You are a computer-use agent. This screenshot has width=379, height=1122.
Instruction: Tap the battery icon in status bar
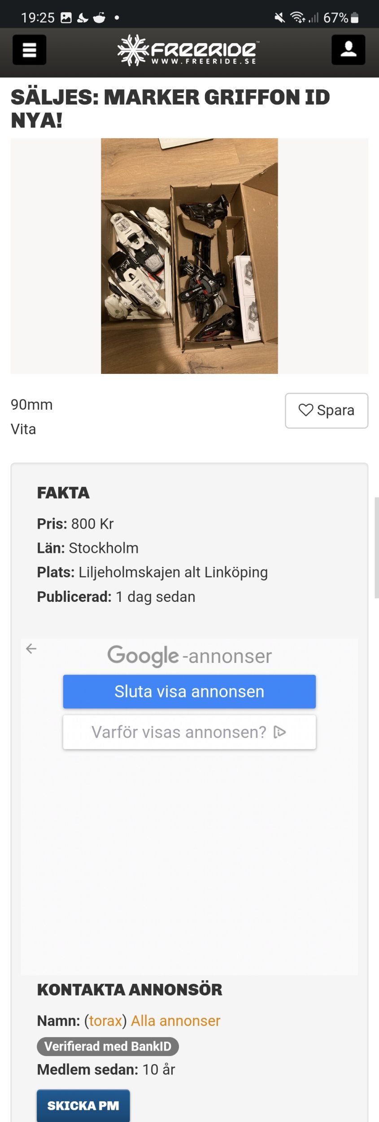(x=355, y=18)
